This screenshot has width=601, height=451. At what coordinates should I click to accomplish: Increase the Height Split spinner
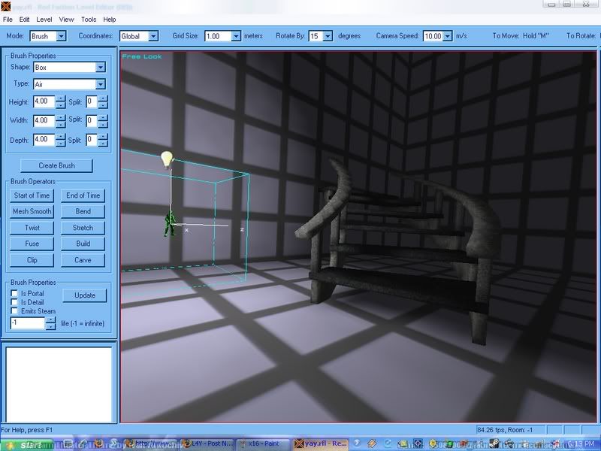pos(103,98)
